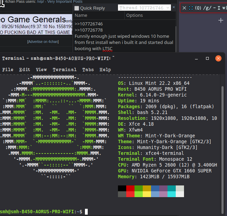
Task: Click the mustard yellow color block
Action: point(147,189)
